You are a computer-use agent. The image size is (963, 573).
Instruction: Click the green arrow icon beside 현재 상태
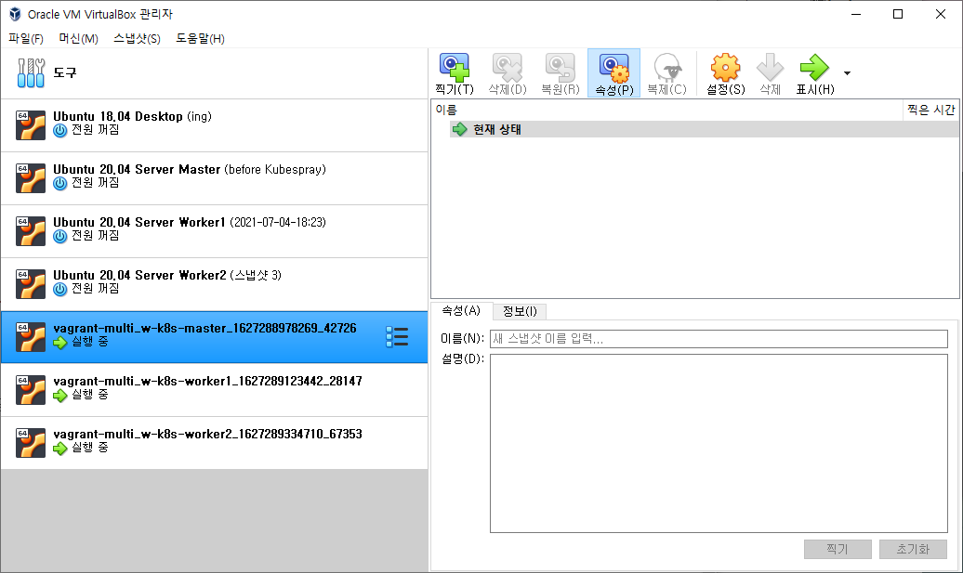pos(459,129)
